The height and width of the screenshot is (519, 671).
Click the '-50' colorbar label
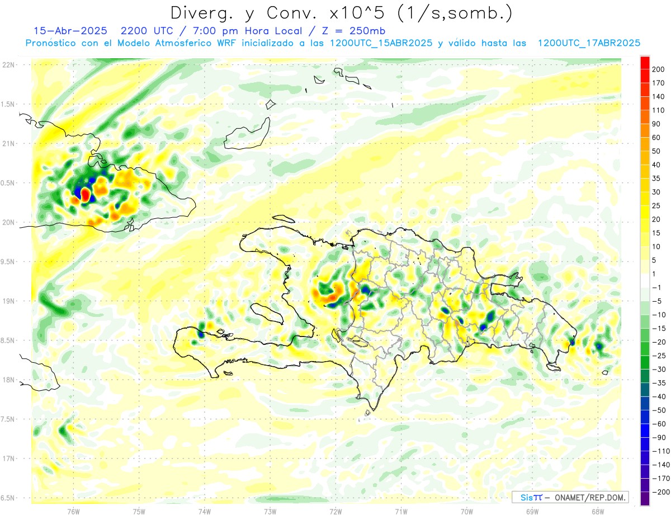[660, 410]
